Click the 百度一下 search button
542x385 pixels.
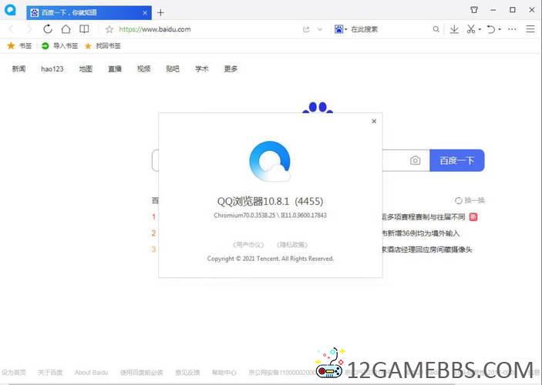coord(457,160)
